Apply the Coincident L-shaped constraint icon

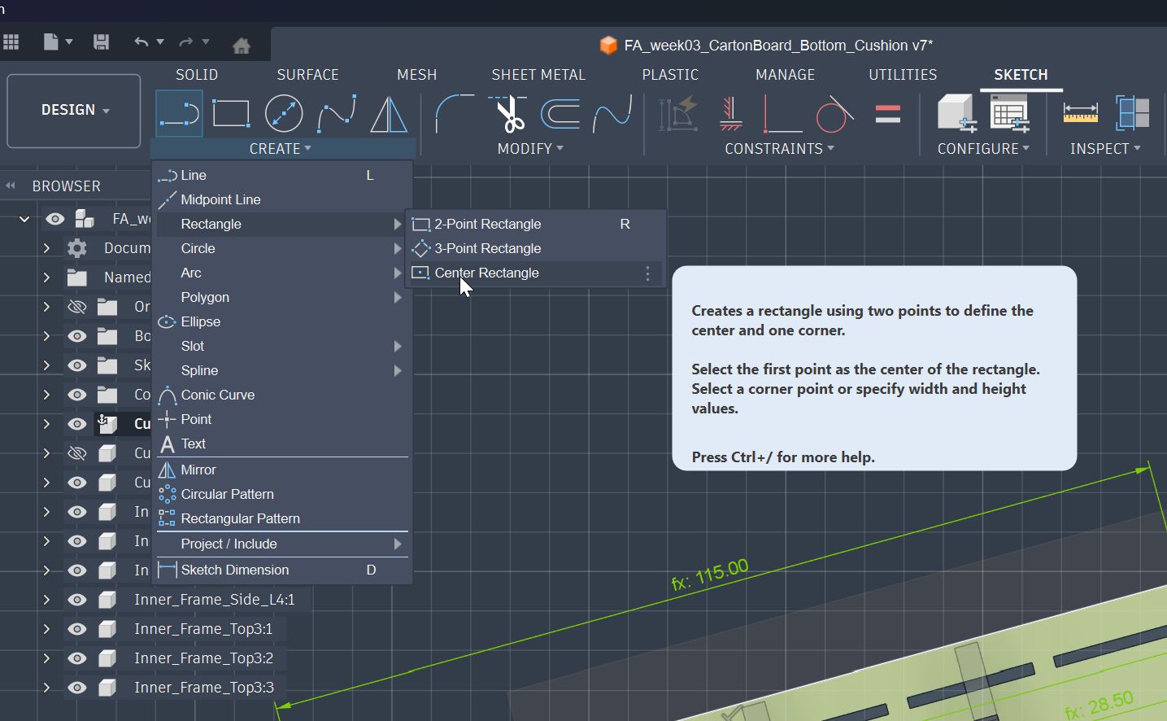coord(782,114)
